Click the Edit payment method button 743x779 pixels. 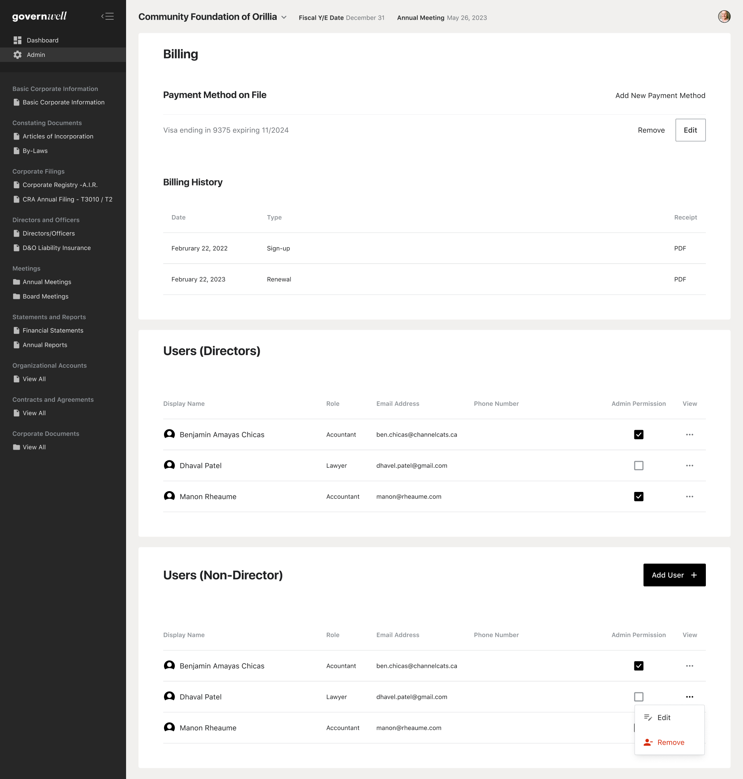click(690, 130)
